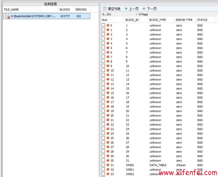Viewport: 218px width, 177px height.
Task: Select the SYSTEM01.DBF file icon
Action: (7, 16)
